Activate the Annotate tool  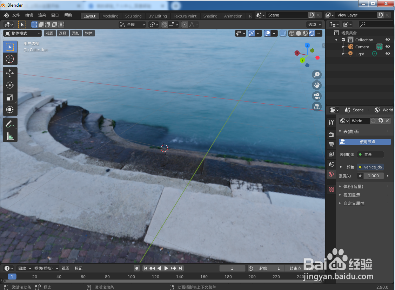tap(10, 123)
